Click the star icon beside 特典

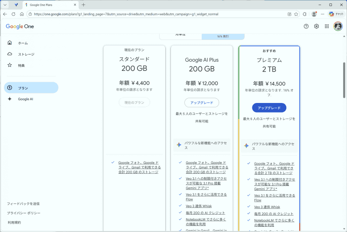click(10, 65)
